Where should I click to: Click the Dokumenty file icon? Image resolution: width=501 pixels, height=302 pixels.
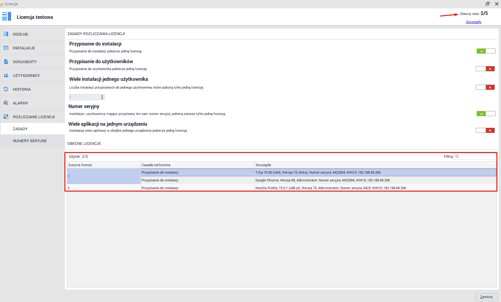pyautogui.click(x=6, y=62)
